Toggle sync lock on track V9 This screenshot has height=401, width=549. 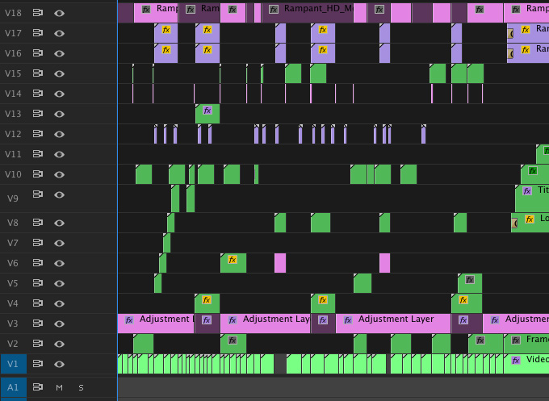click(37, 194)
